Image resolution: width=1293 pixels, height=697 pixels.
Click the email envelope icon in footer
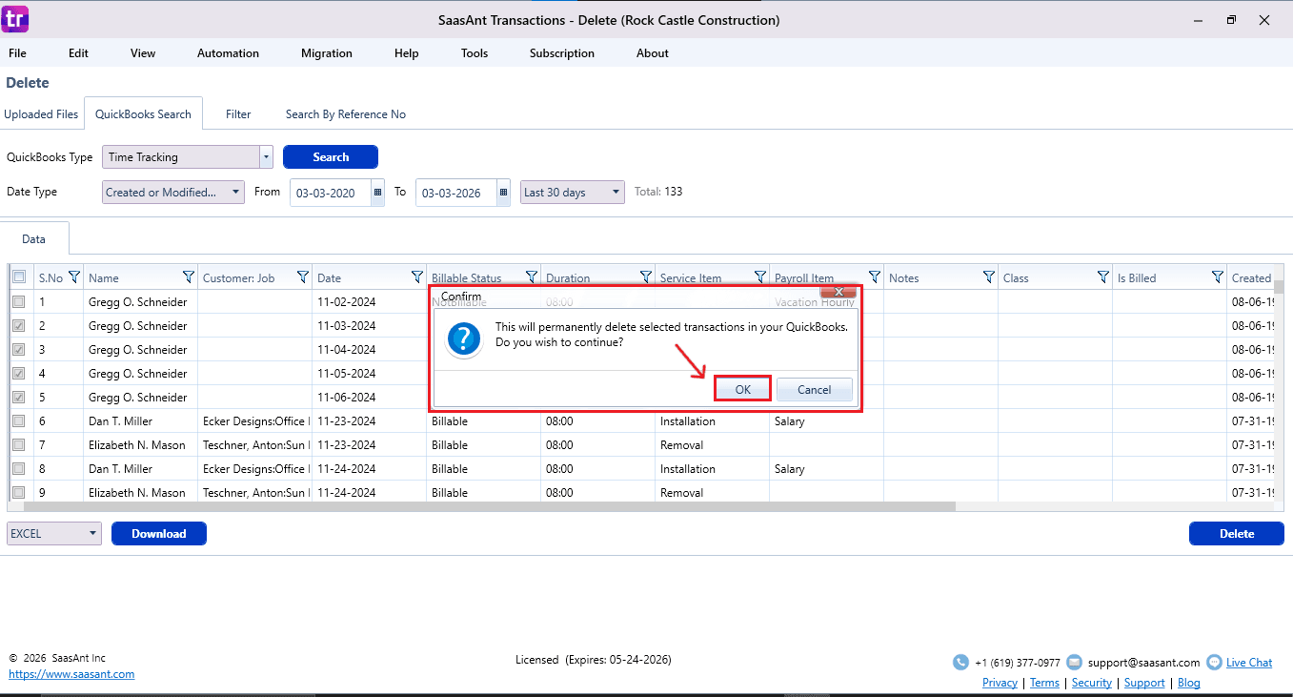coord(1074,663)
